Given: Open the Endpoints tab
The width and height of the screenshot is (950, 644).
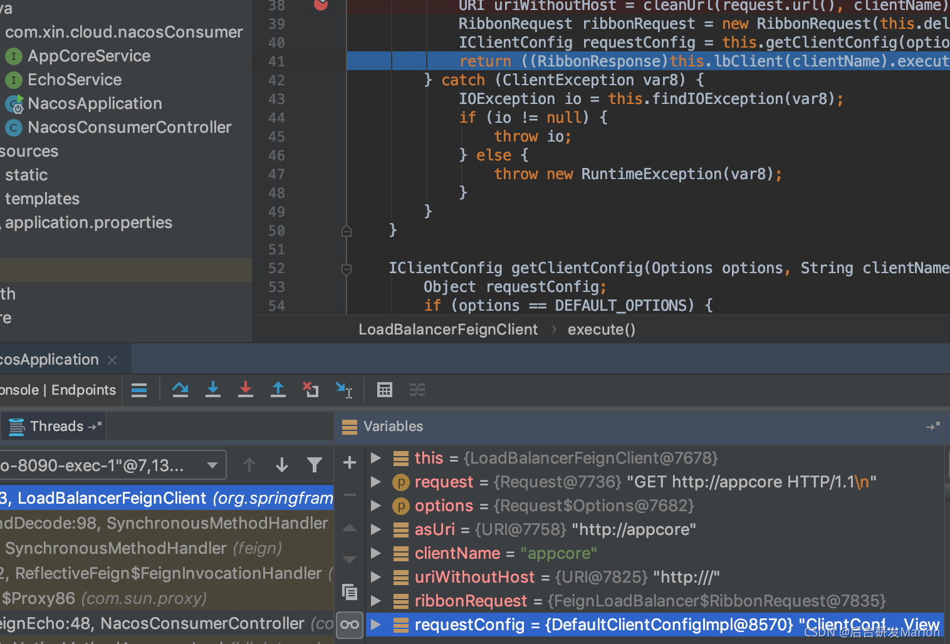Looking at the screenshot, I should pyautogui.click(x=83, y=390).
